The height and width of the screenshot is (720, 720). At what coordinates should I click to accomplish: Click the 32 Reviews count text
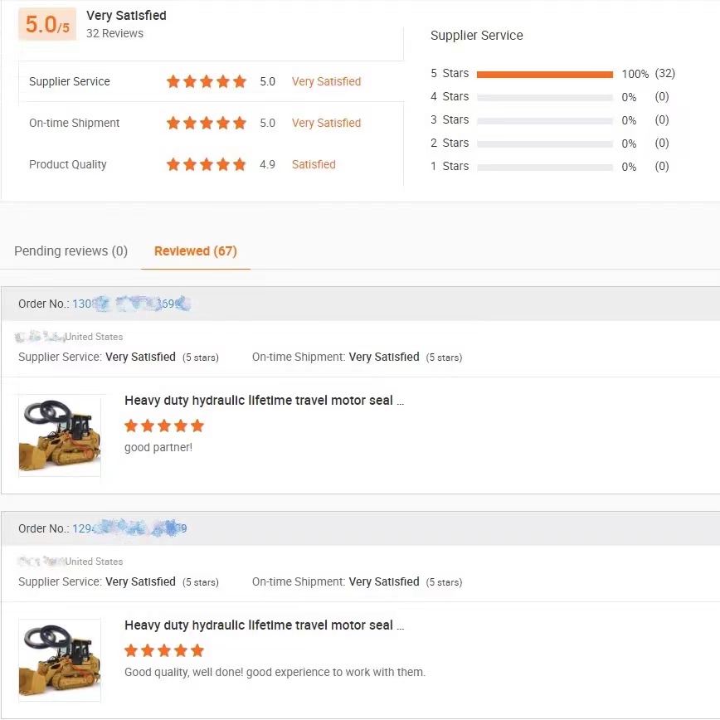point(114,34)
